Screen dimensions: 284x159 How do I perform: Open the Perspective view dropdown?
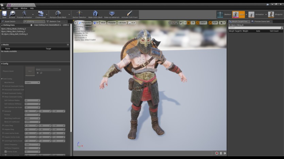click(85, 23)
